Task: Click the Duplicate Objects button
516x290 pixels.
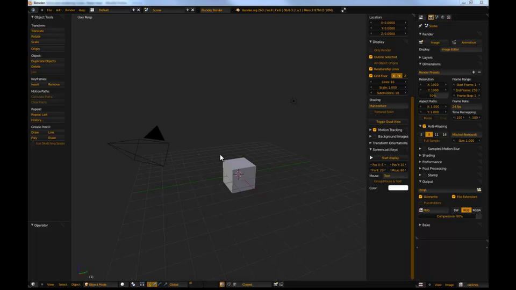Action: (47, 61)
